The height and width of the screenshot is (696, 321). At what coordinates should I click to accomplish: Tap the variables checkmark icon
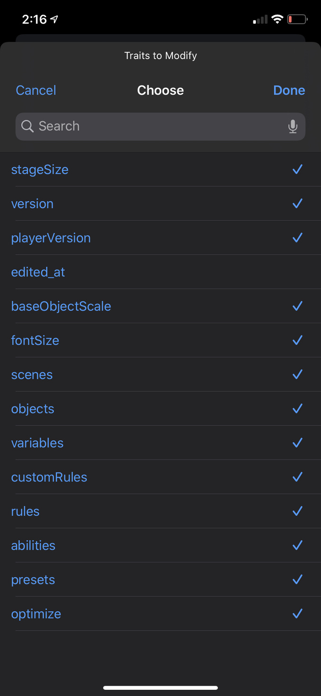click(297, 443)
